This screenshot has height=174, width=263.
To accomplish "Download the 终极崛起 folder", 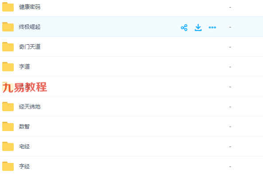I will 198,27.
